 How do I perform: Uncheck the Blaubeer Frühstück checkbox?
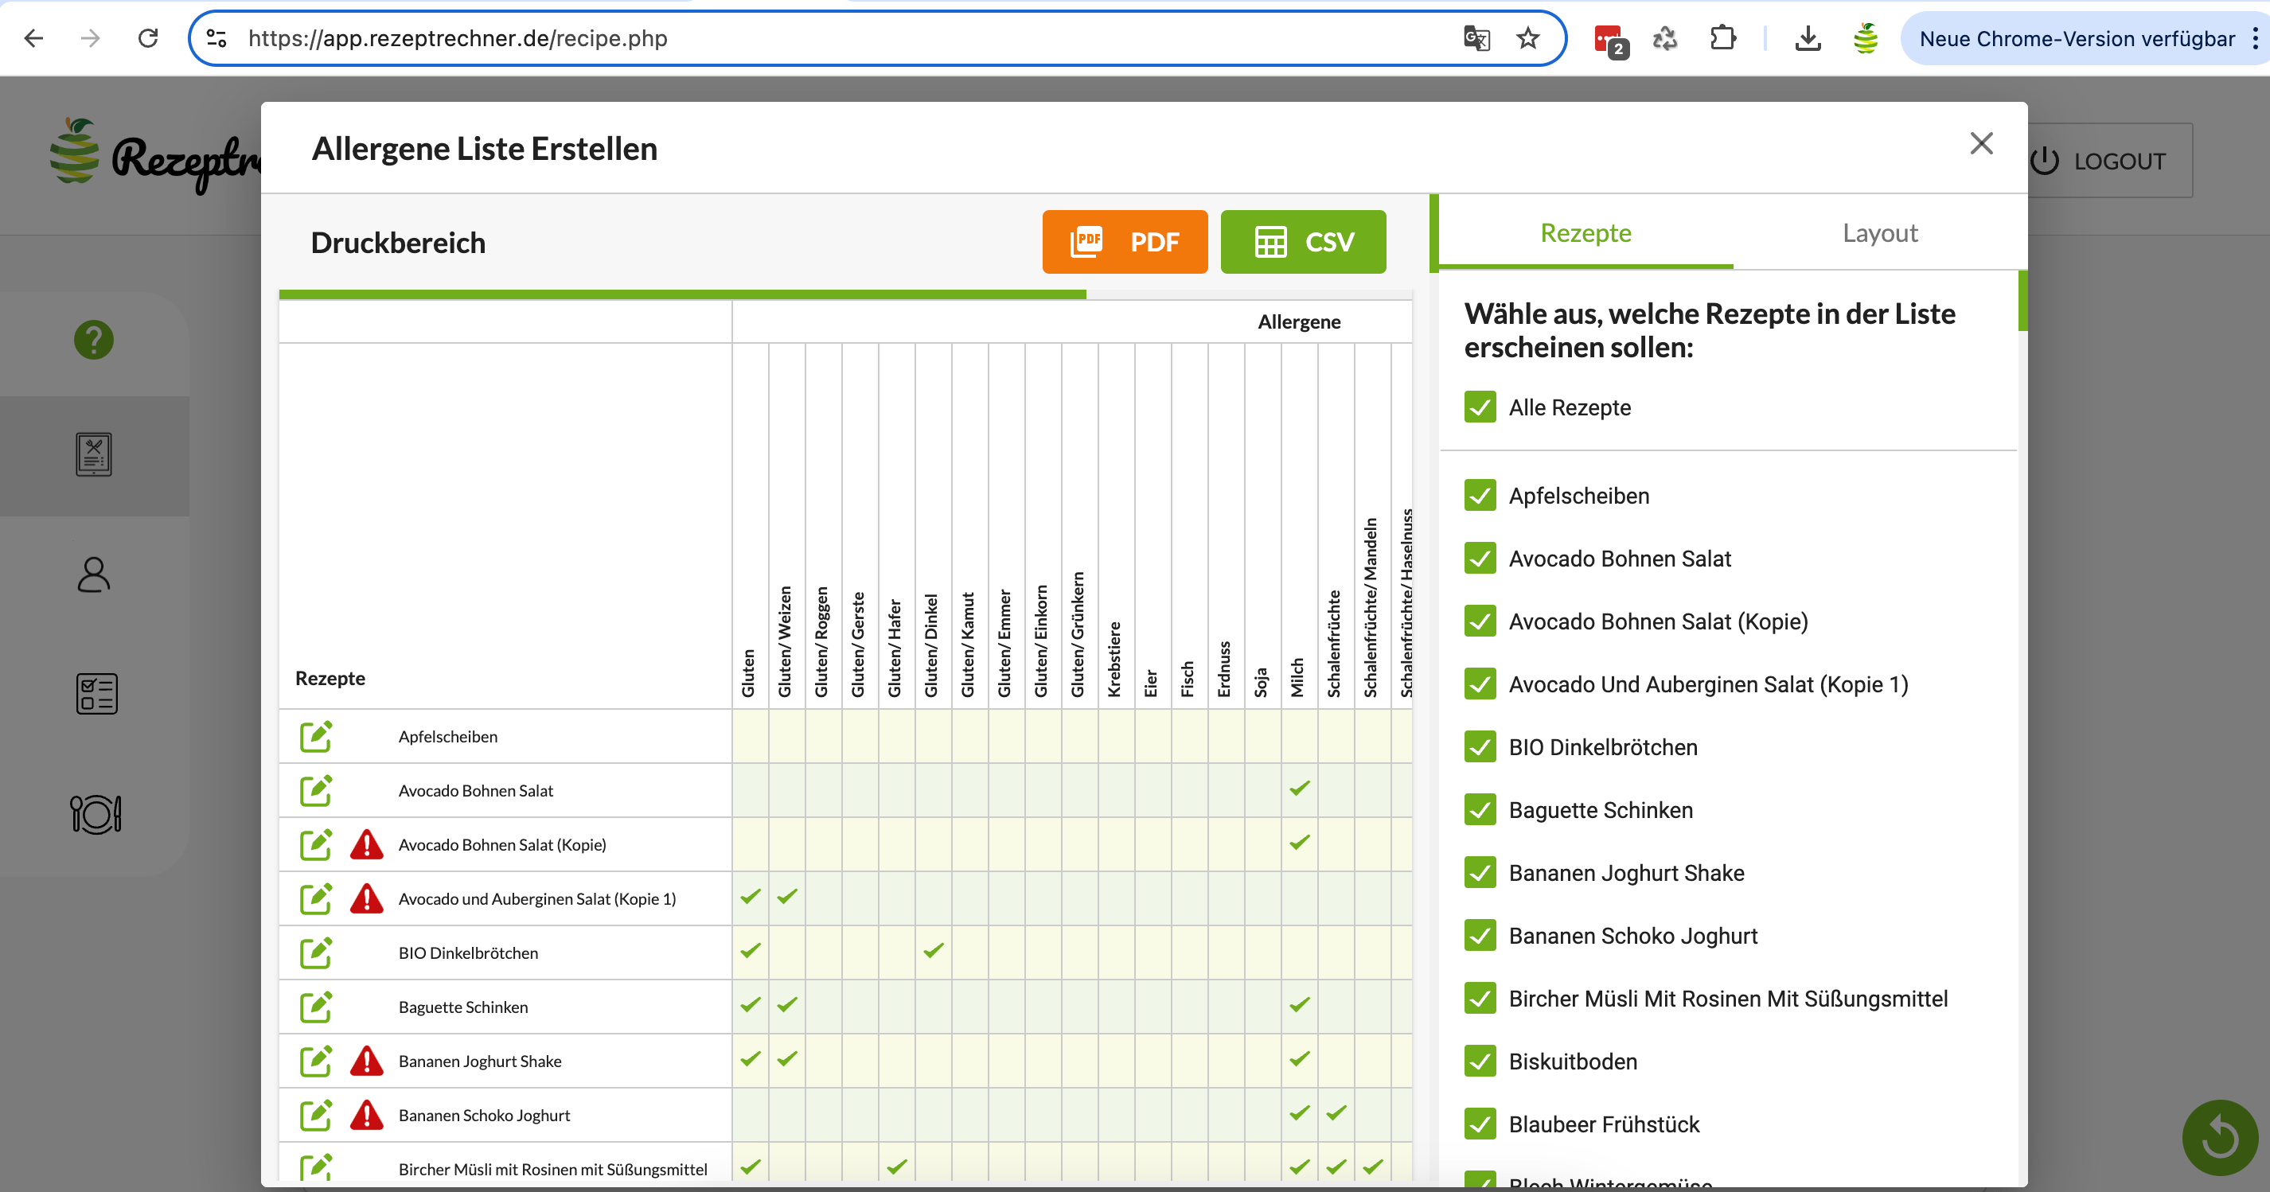[x=1480, y=1124]
